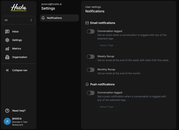Click the Notifications panel heading
Image resolution: width=179 pixels, height=130 pixels.
pyautogui.click(x=95, y=11)
